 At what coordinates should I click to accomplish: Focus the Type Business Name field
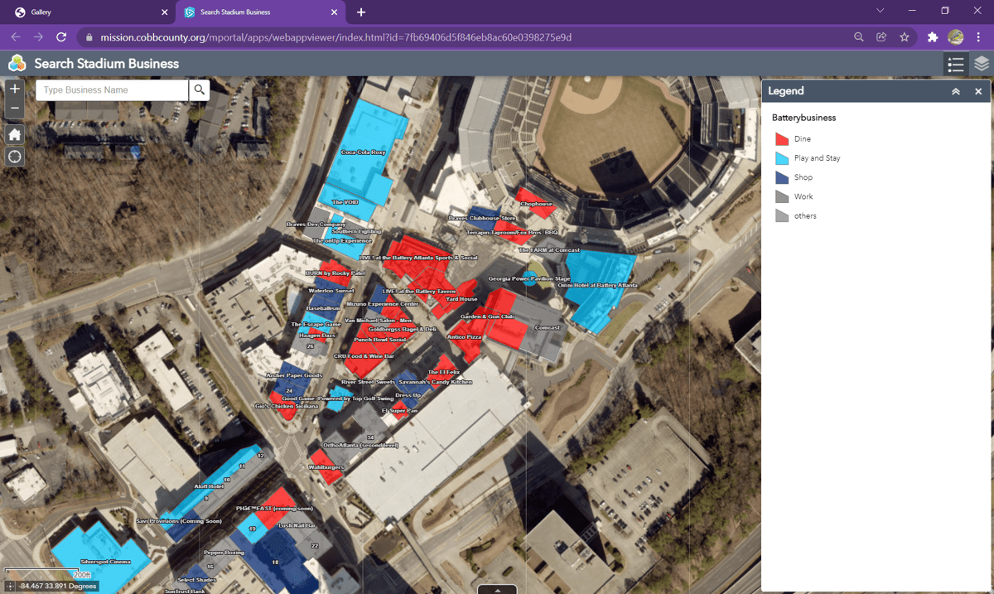[x=113, y=90]
